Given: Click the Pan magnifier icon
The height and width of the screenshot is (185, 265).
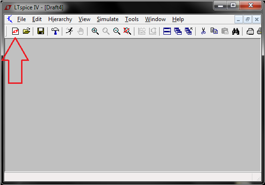Looking at the screenshot, I should (106, 31).
